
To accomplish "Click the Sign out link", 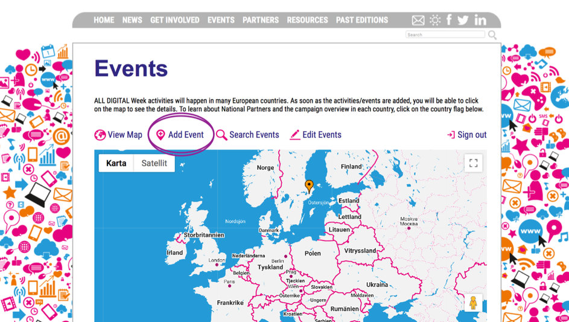I will (x=472, y=135).
